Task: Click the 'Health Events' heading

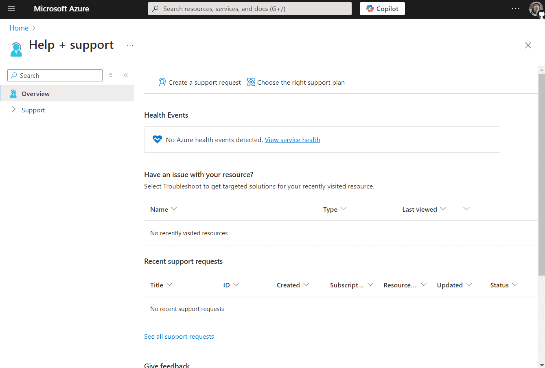Action: (166, 115)
